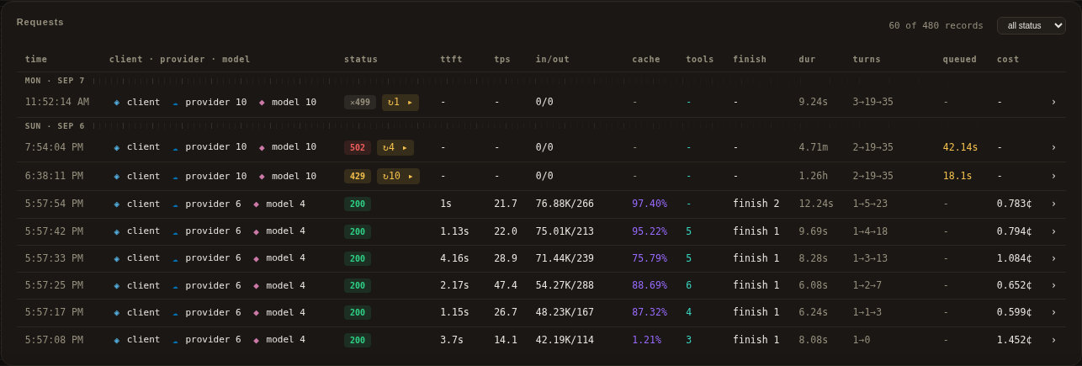Image resolution: width=1082 pixels, height=366 pixels.
Task: Expand the 11:52:14 AM request row chevron
Action: 1053,102
